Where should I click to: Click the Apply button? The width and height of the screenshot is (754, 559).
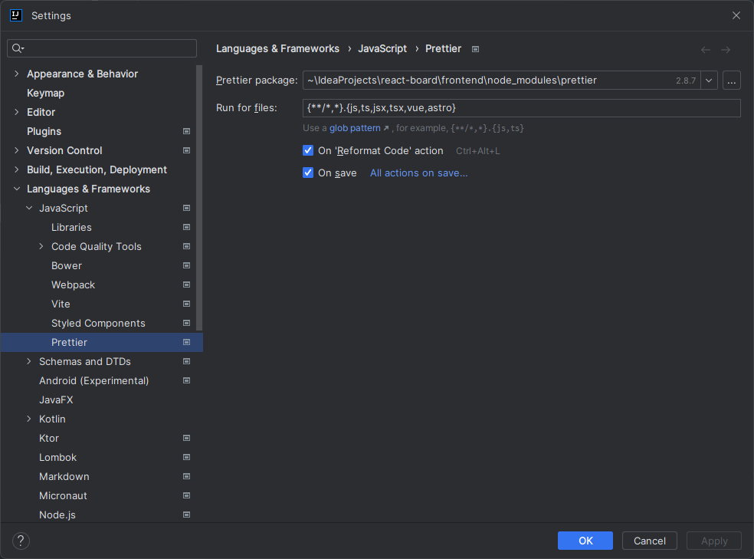tap(714, 541)
